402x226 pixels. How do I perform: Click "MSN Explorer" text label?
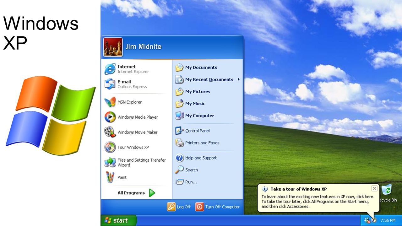coord(129,102)
